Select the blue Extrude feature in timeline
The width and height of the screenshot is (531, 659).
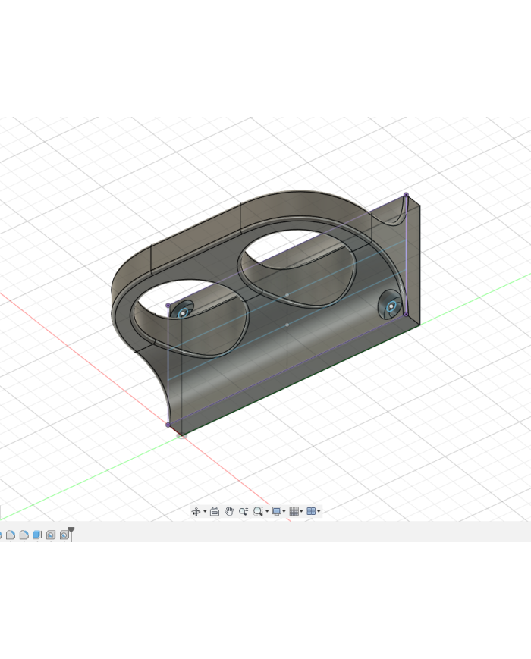point(36,535)
